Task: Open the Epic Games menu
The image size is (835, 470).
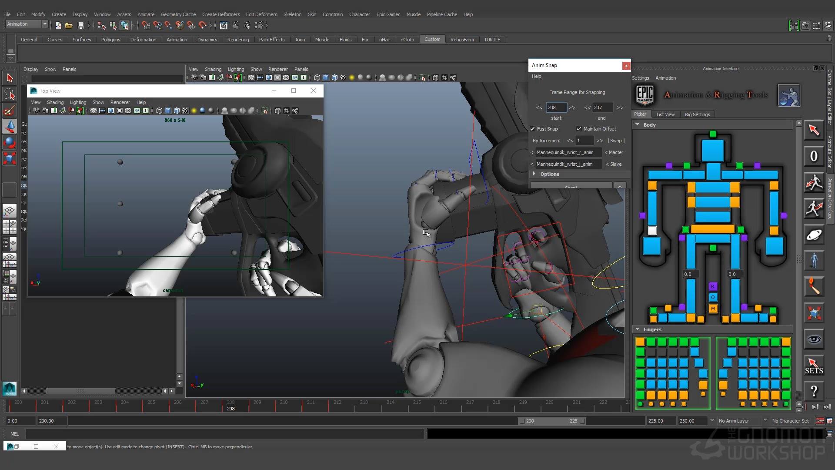Action: (388, 14)
